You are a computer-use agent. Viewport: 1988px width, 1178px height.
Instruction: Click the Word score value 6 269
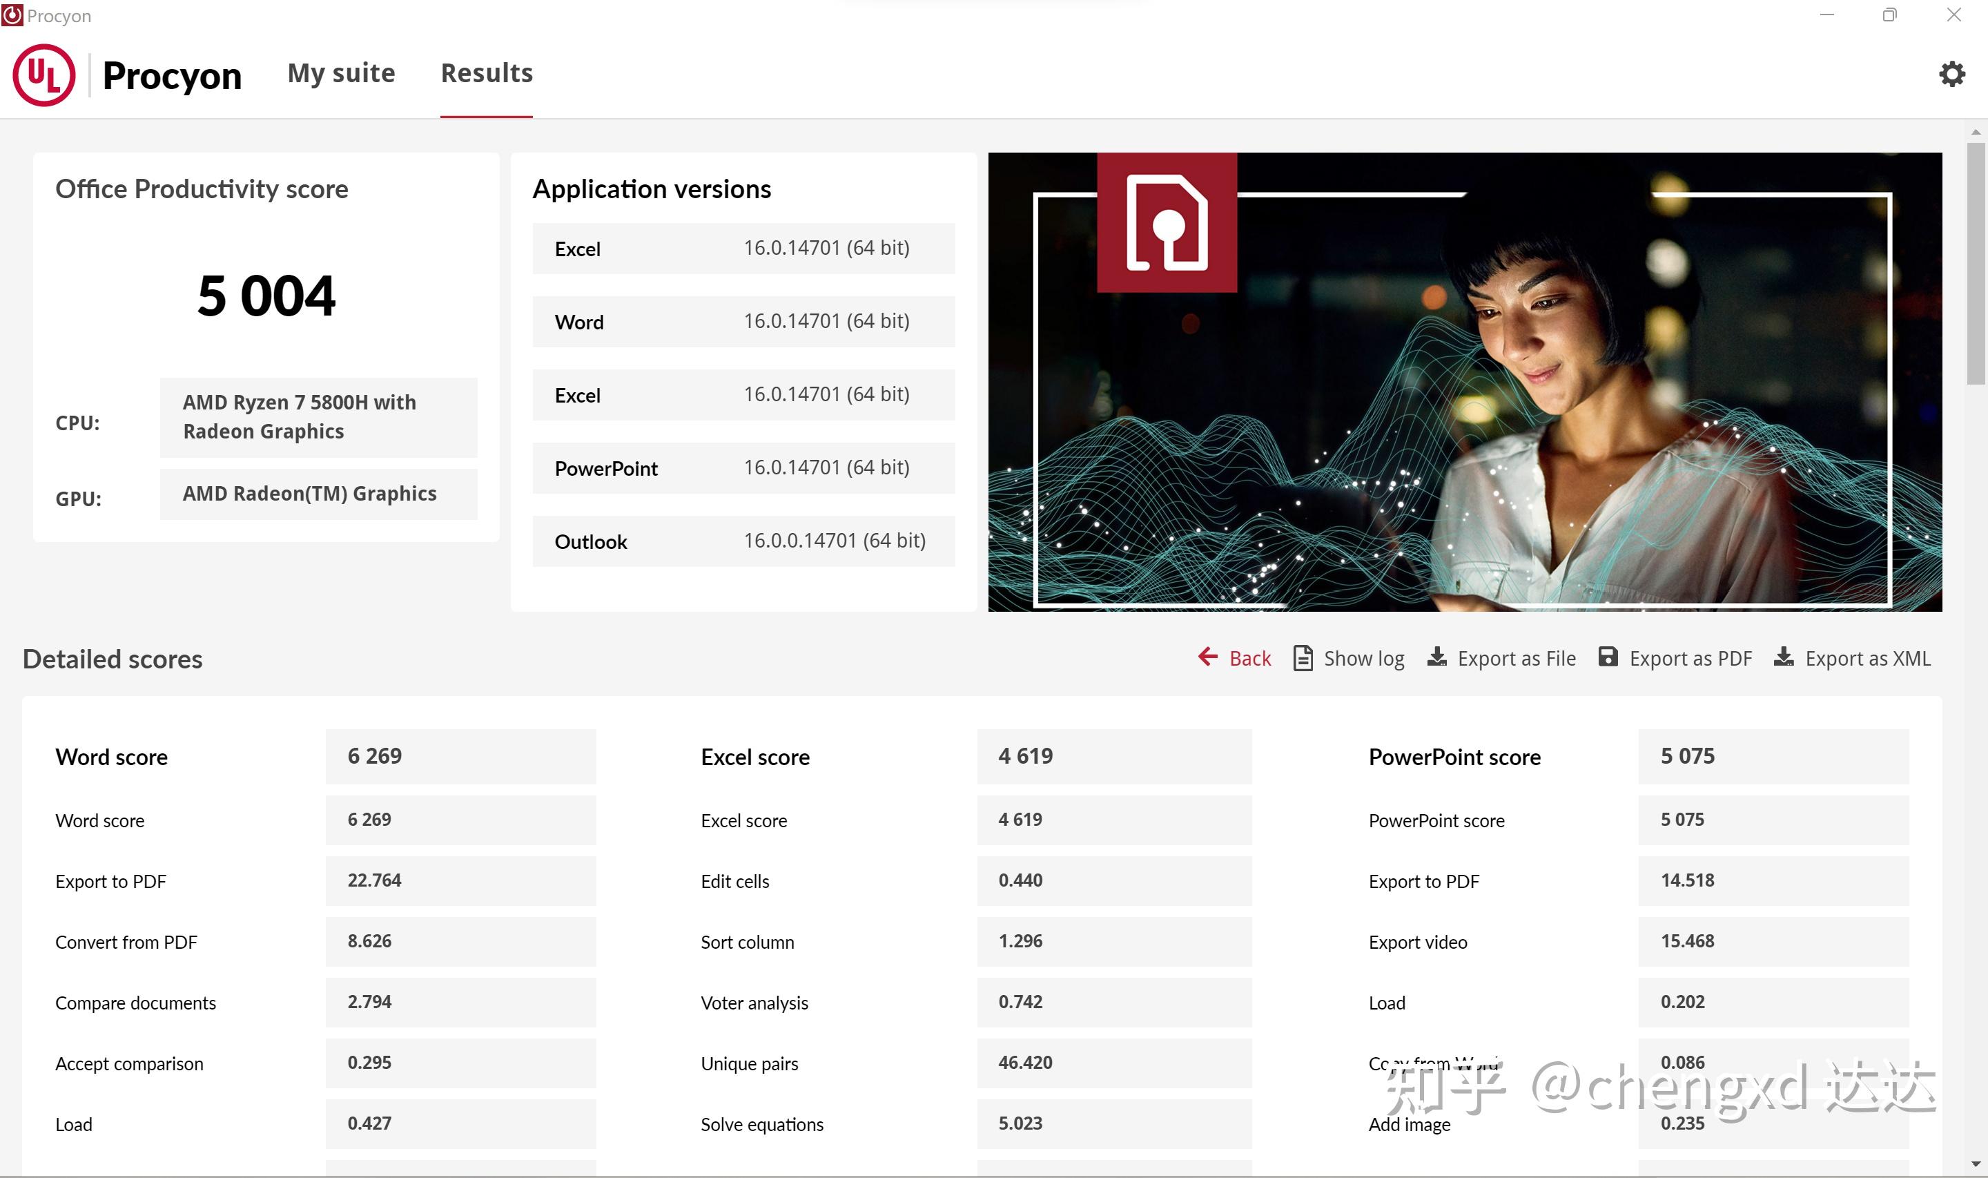[x=374, y=757]
